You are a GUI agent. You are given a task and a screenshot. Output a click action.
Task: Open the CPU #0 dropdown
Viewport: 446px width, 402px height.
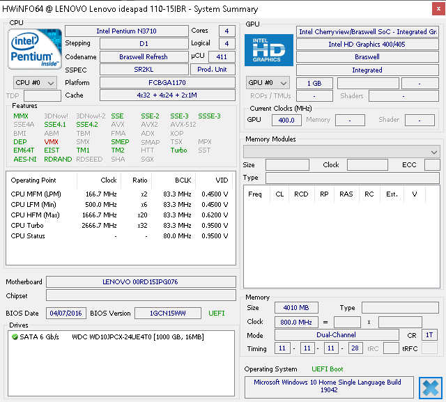pyautogui.click(x=35, y=83)
